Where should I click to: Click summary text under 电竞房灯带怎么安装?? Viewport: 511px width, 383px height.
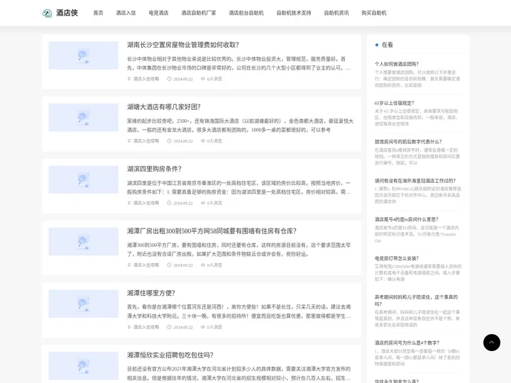418,272
